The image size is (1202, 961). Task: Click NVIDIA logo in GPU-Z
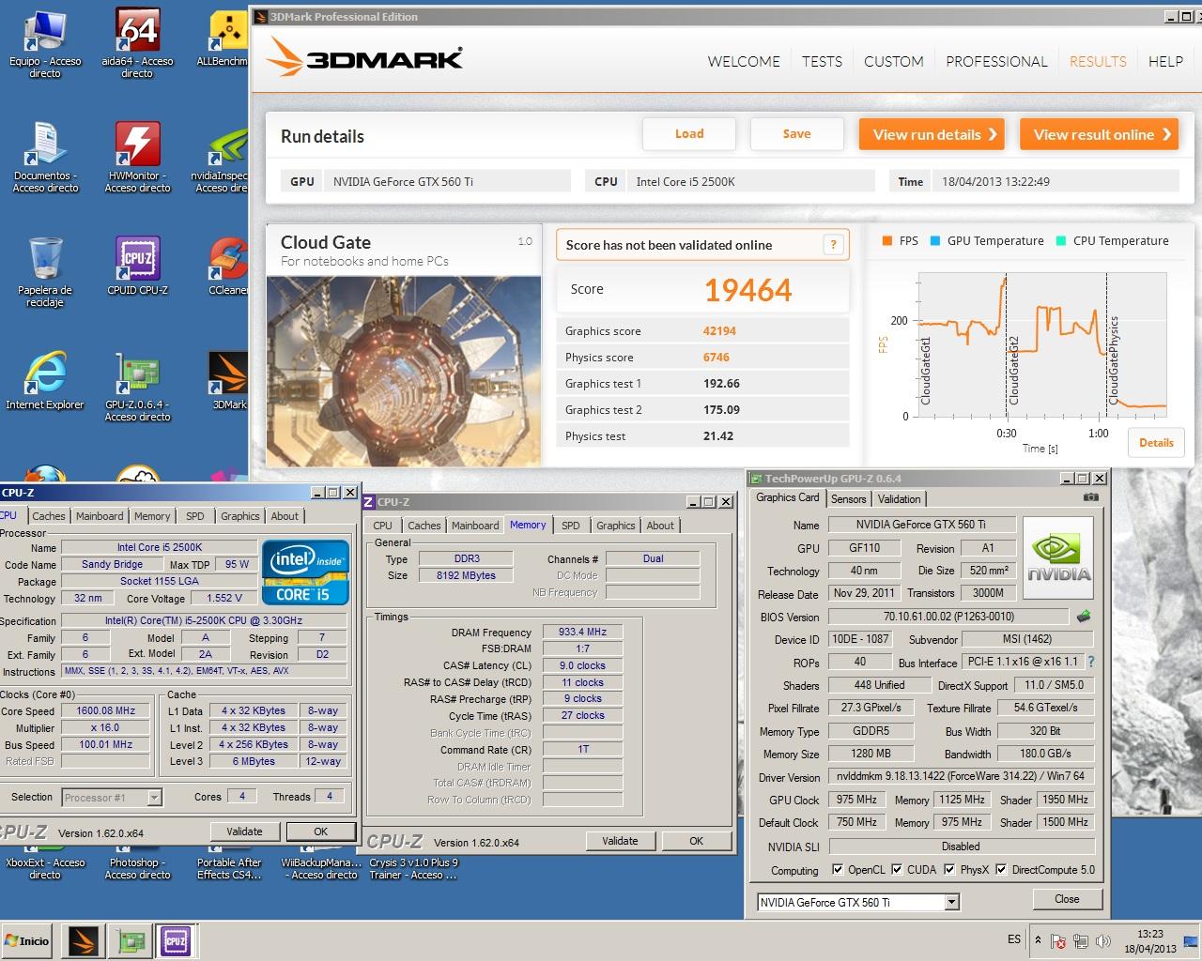click(1058, 559)
